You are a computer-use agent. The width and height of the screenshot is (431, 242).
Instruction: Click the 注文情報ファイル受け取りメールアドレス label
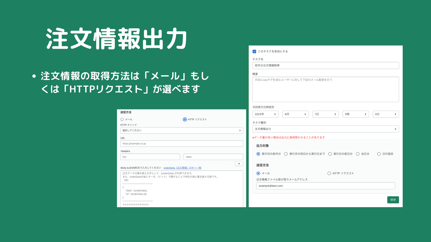pos(282,179)
